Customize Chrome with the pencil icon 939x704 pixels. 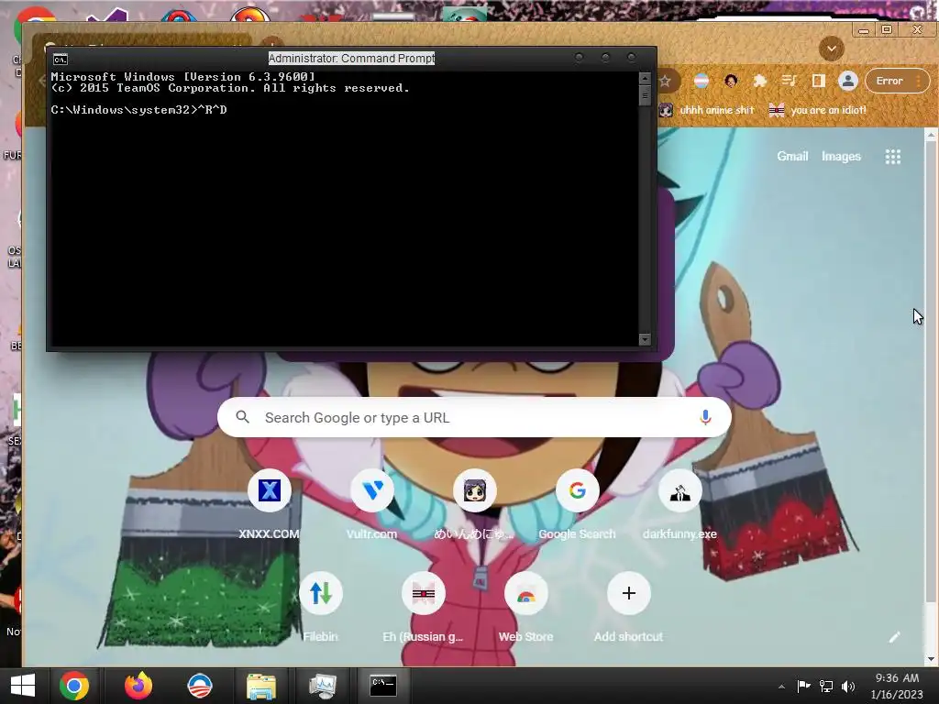pos(894,637)
